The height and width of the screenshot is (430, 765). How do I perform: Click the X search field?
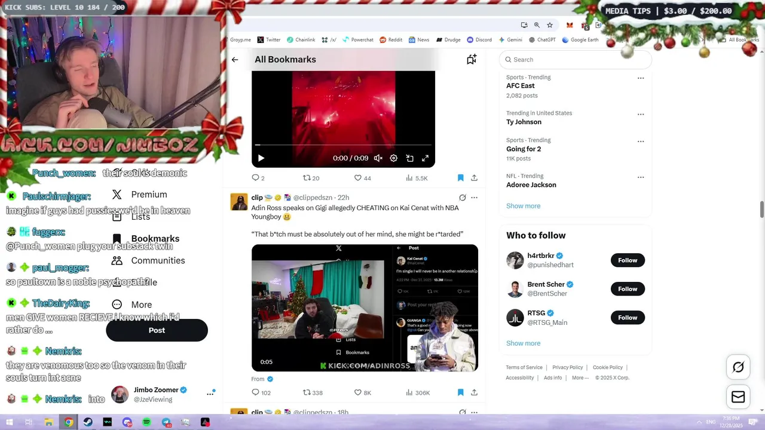pos(576,60)
